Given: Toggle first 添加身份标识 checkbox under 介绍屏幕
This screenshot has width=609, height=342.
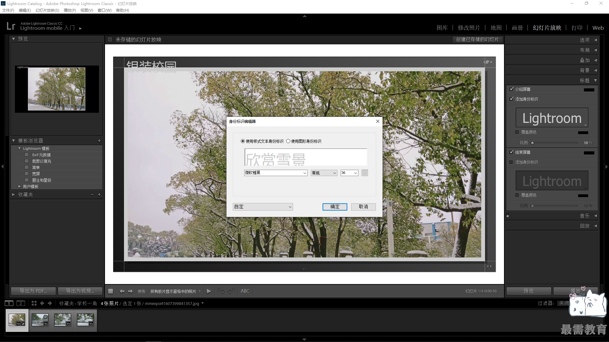Looking at the screenshot, I should (x=511, y=99).
